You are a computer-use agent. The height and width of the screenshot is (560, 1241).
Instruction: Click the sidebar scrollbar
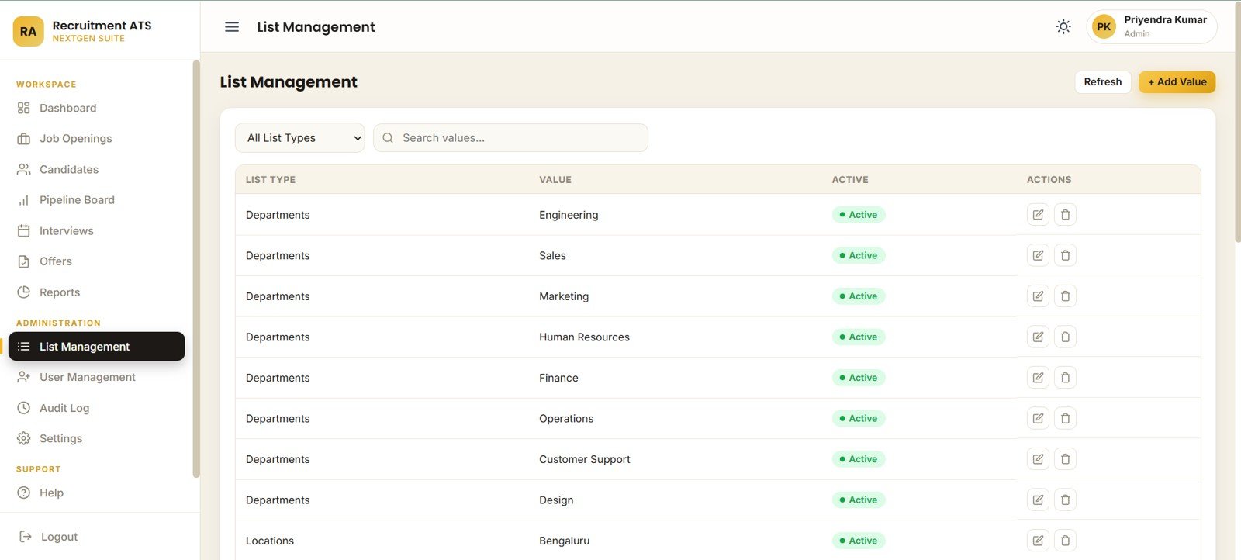click(x=196, y=268)
